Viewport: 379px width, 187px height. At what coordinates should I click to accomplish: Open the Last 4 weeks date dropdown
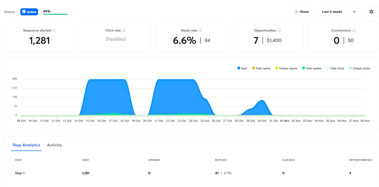pyautogui.click(x=332, y=12)
